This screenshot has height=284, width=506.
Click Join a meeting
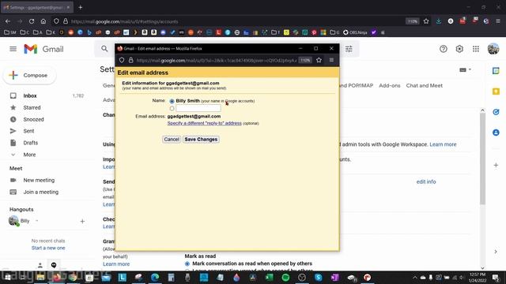click(40, 192)
